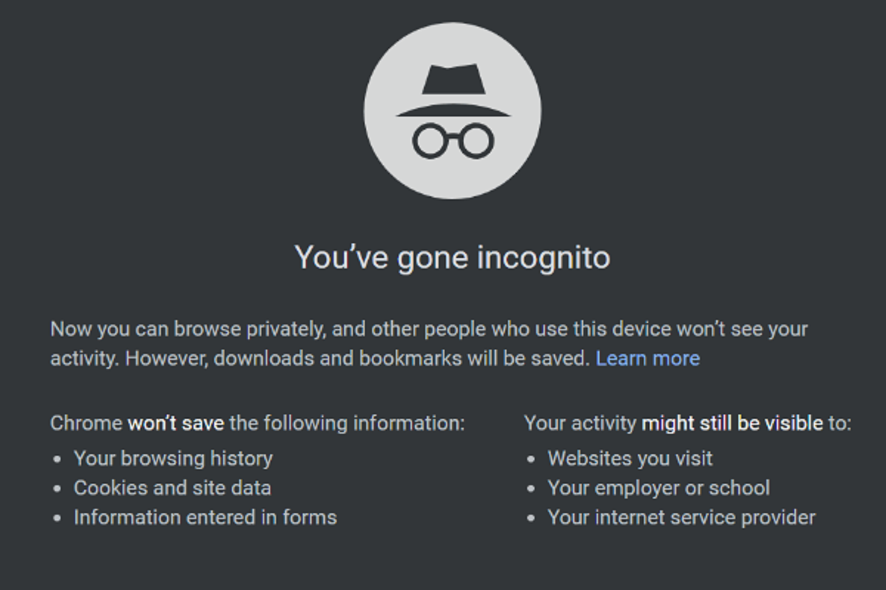The image size is (886, 590).
Task: Select the bullet beside Cookies and site data
Action: click(55, 488)
